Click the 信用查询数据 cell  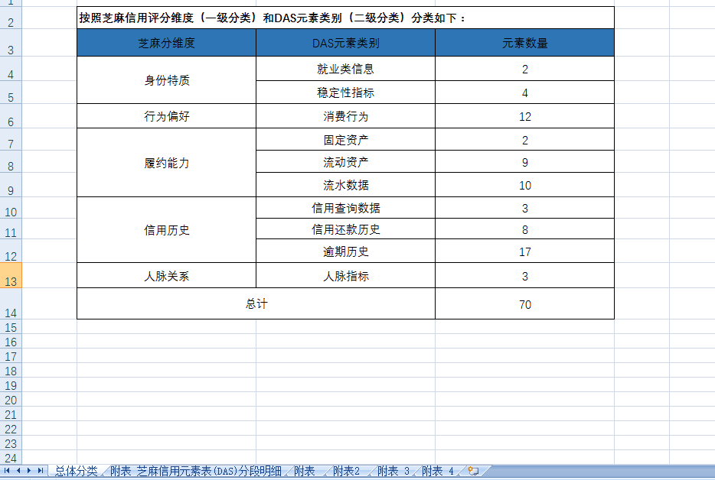346,208
